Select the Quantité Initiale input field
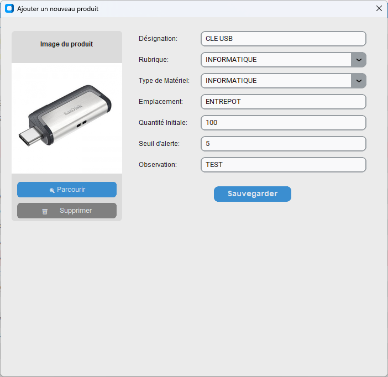Screen dimensions: 388x377 [x=283, y=123]
